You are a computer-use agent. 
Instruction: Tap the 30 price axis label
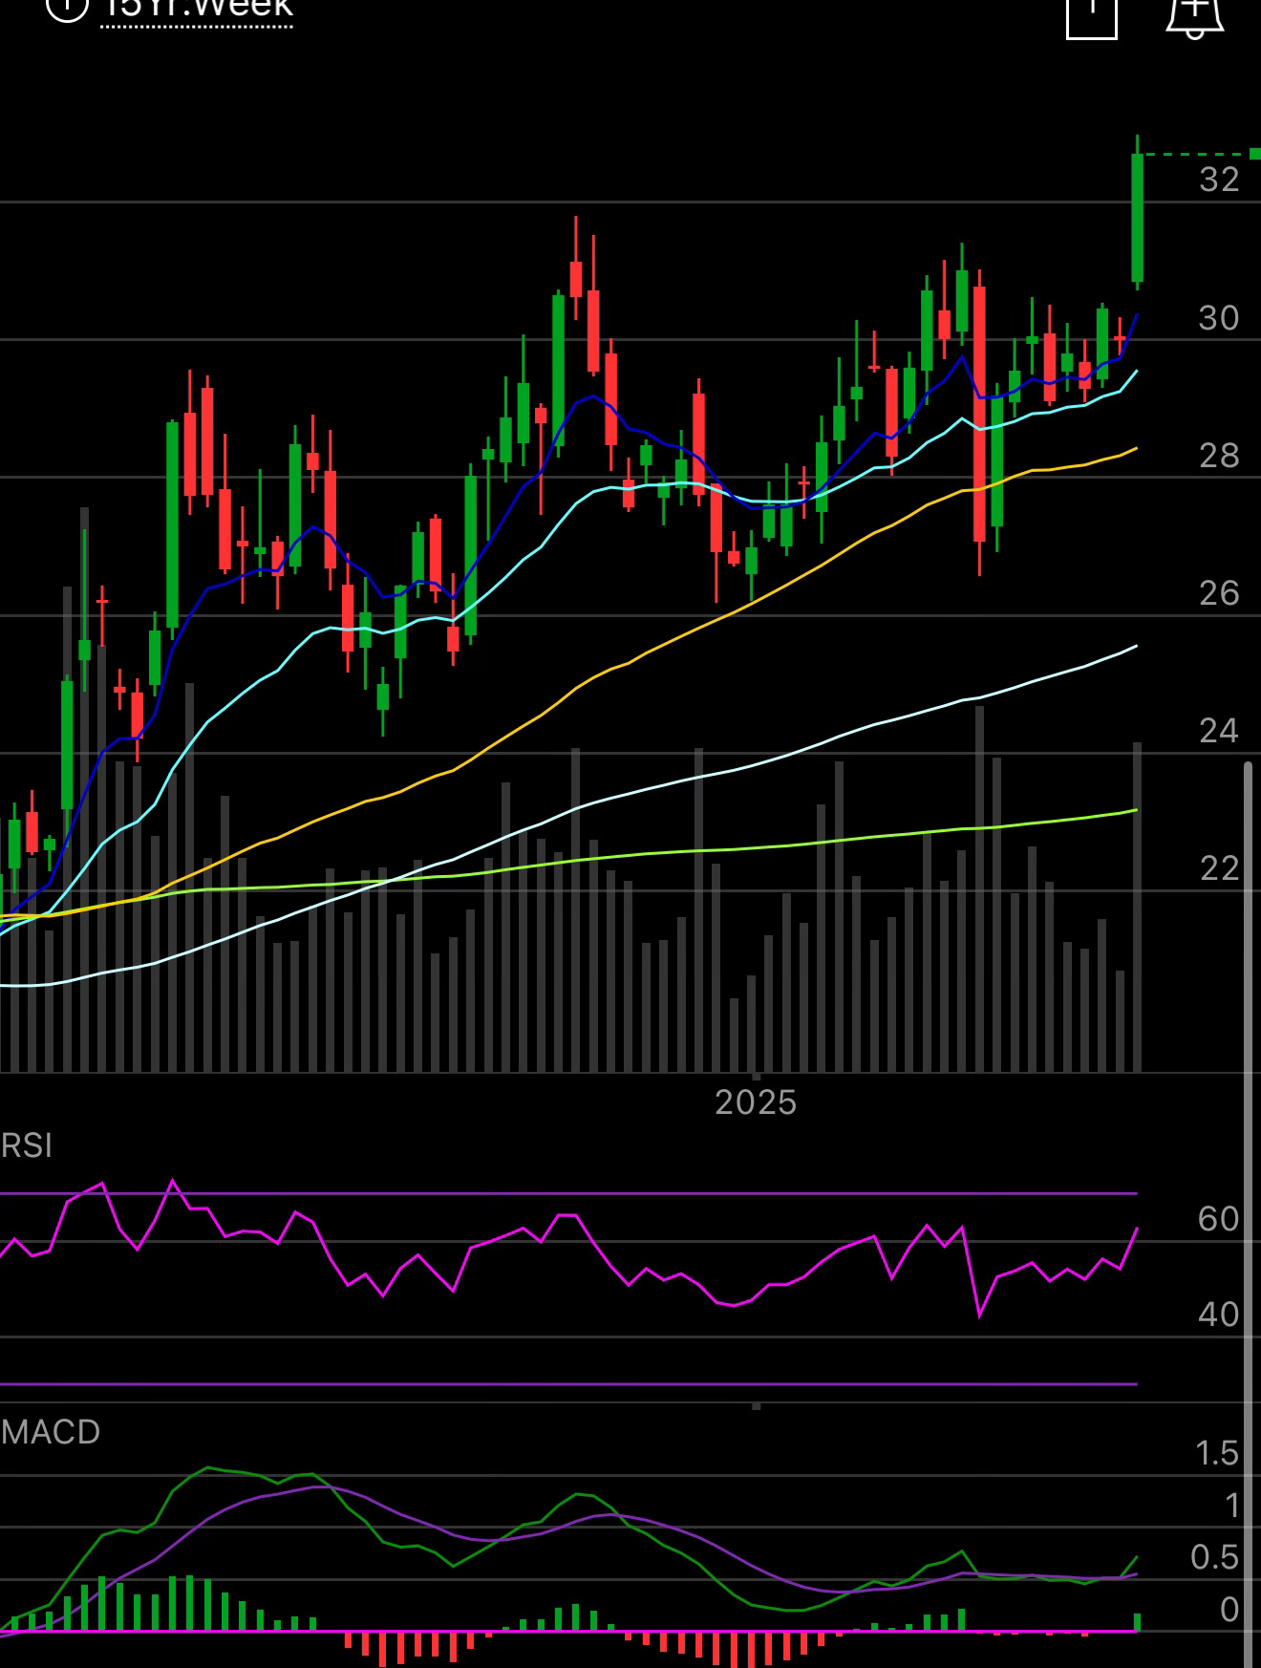coord(1219,318)
